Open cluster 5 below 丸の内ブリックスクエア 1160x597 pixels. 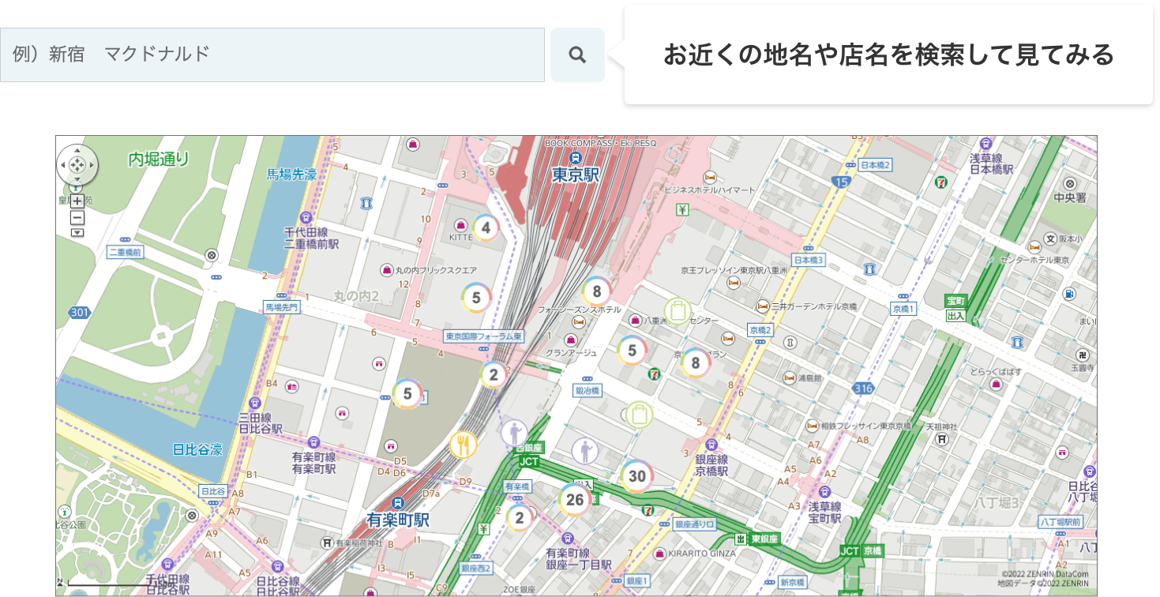[x=476, y=298]
